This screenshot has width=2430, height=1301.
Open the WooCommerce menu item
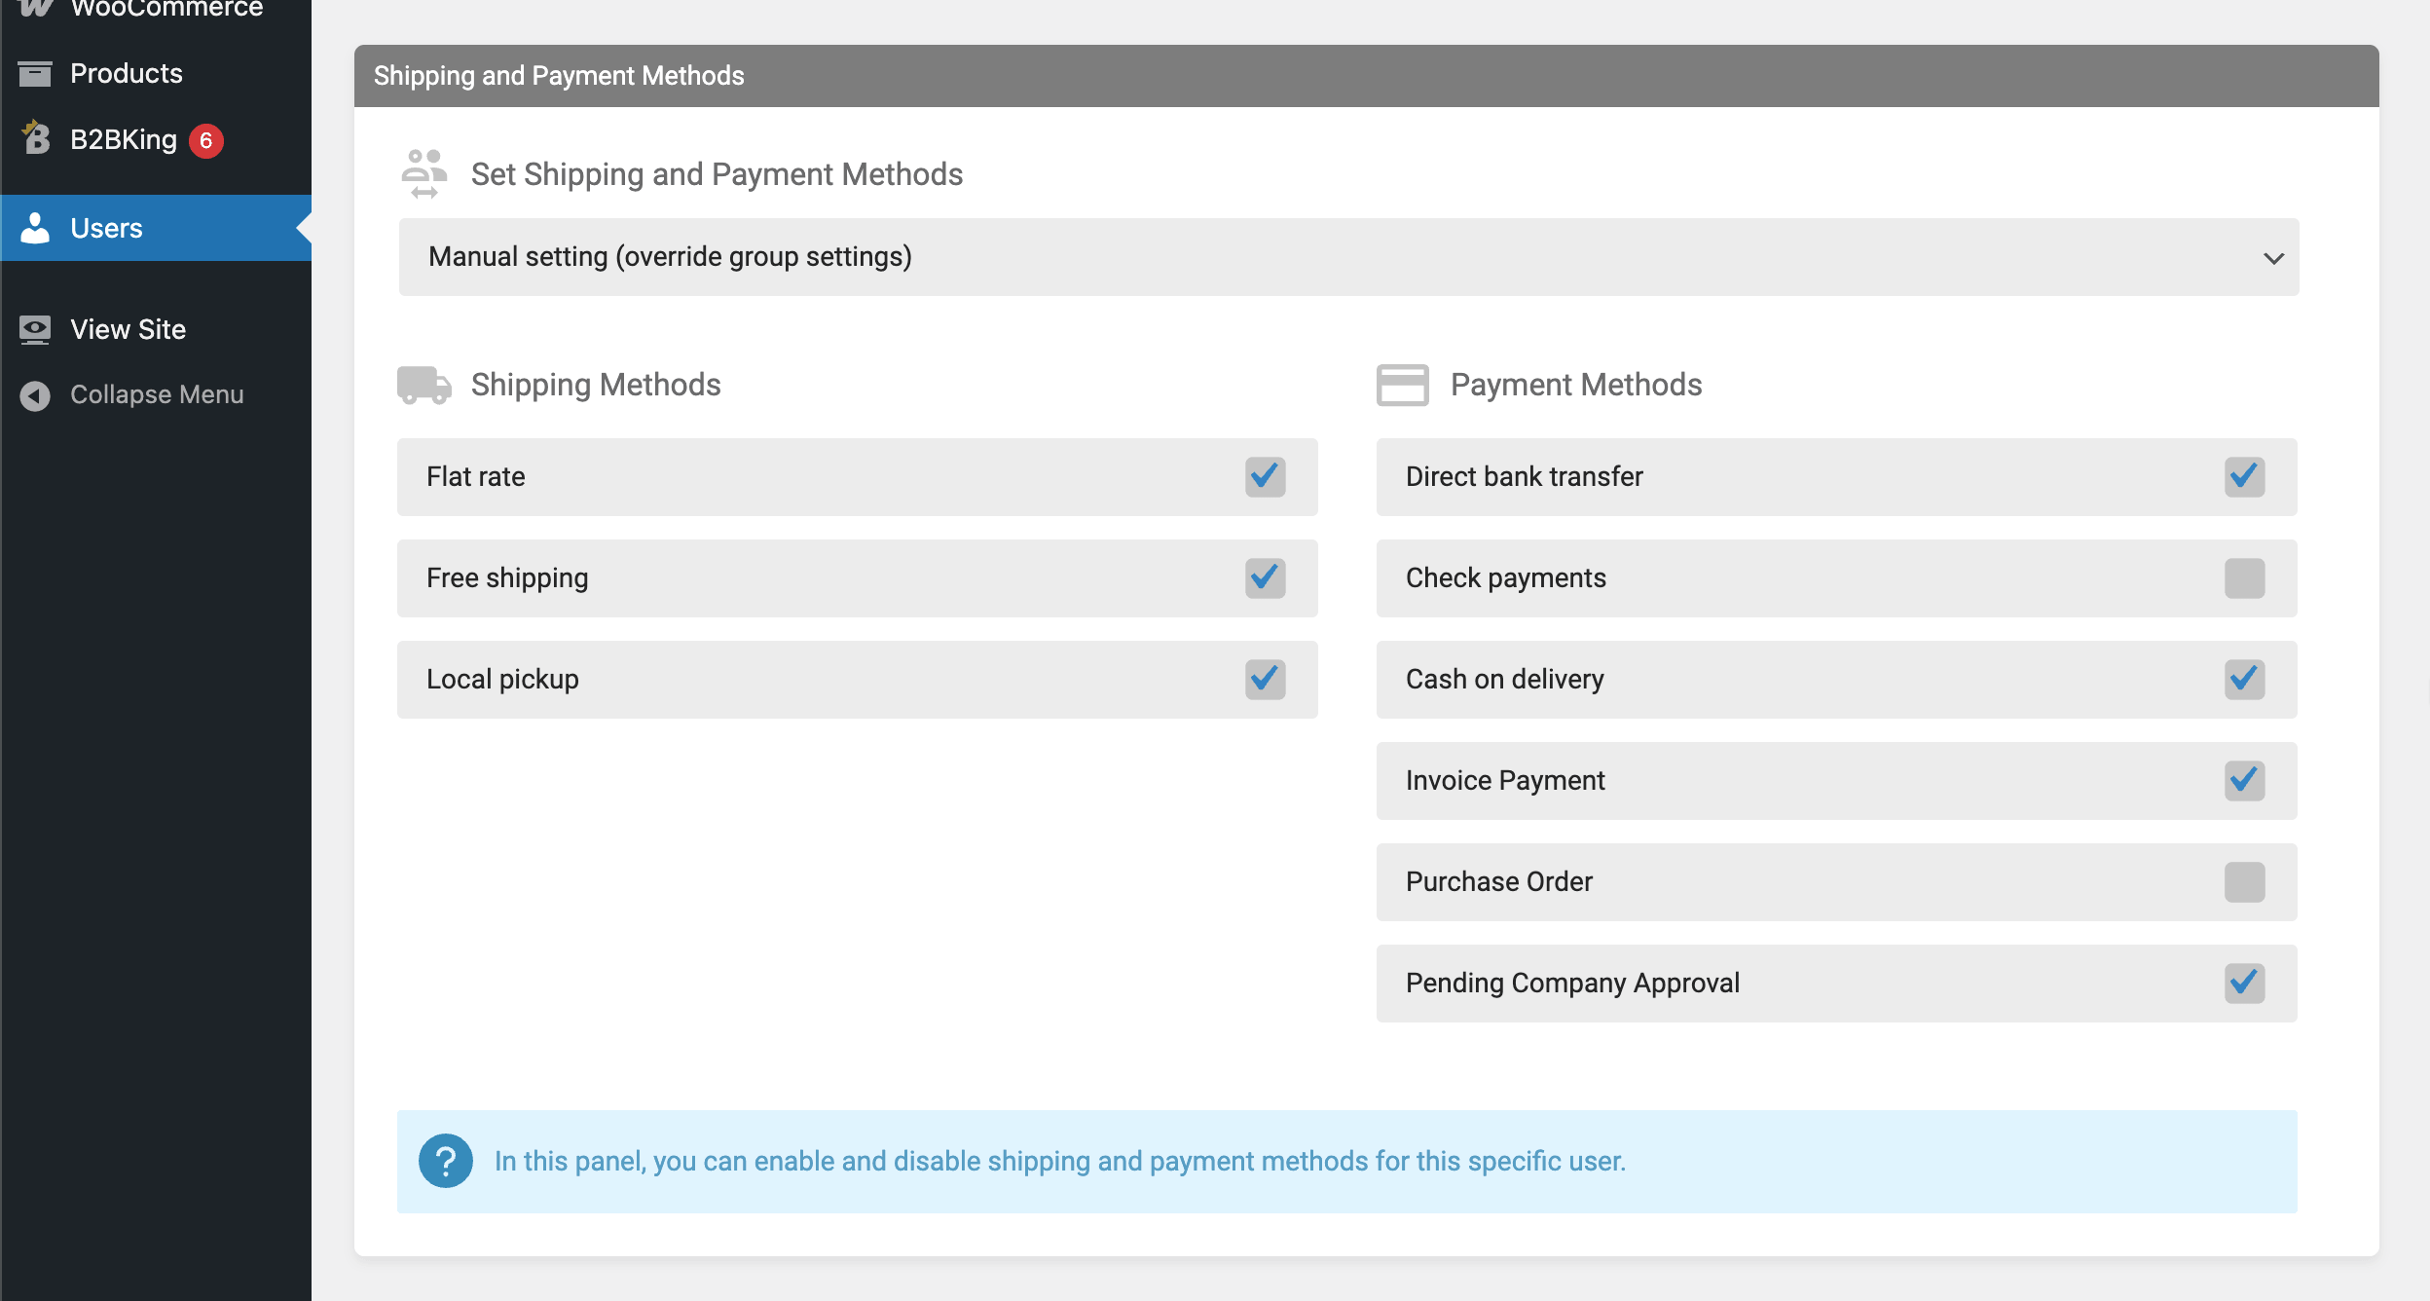pos(166,8)
